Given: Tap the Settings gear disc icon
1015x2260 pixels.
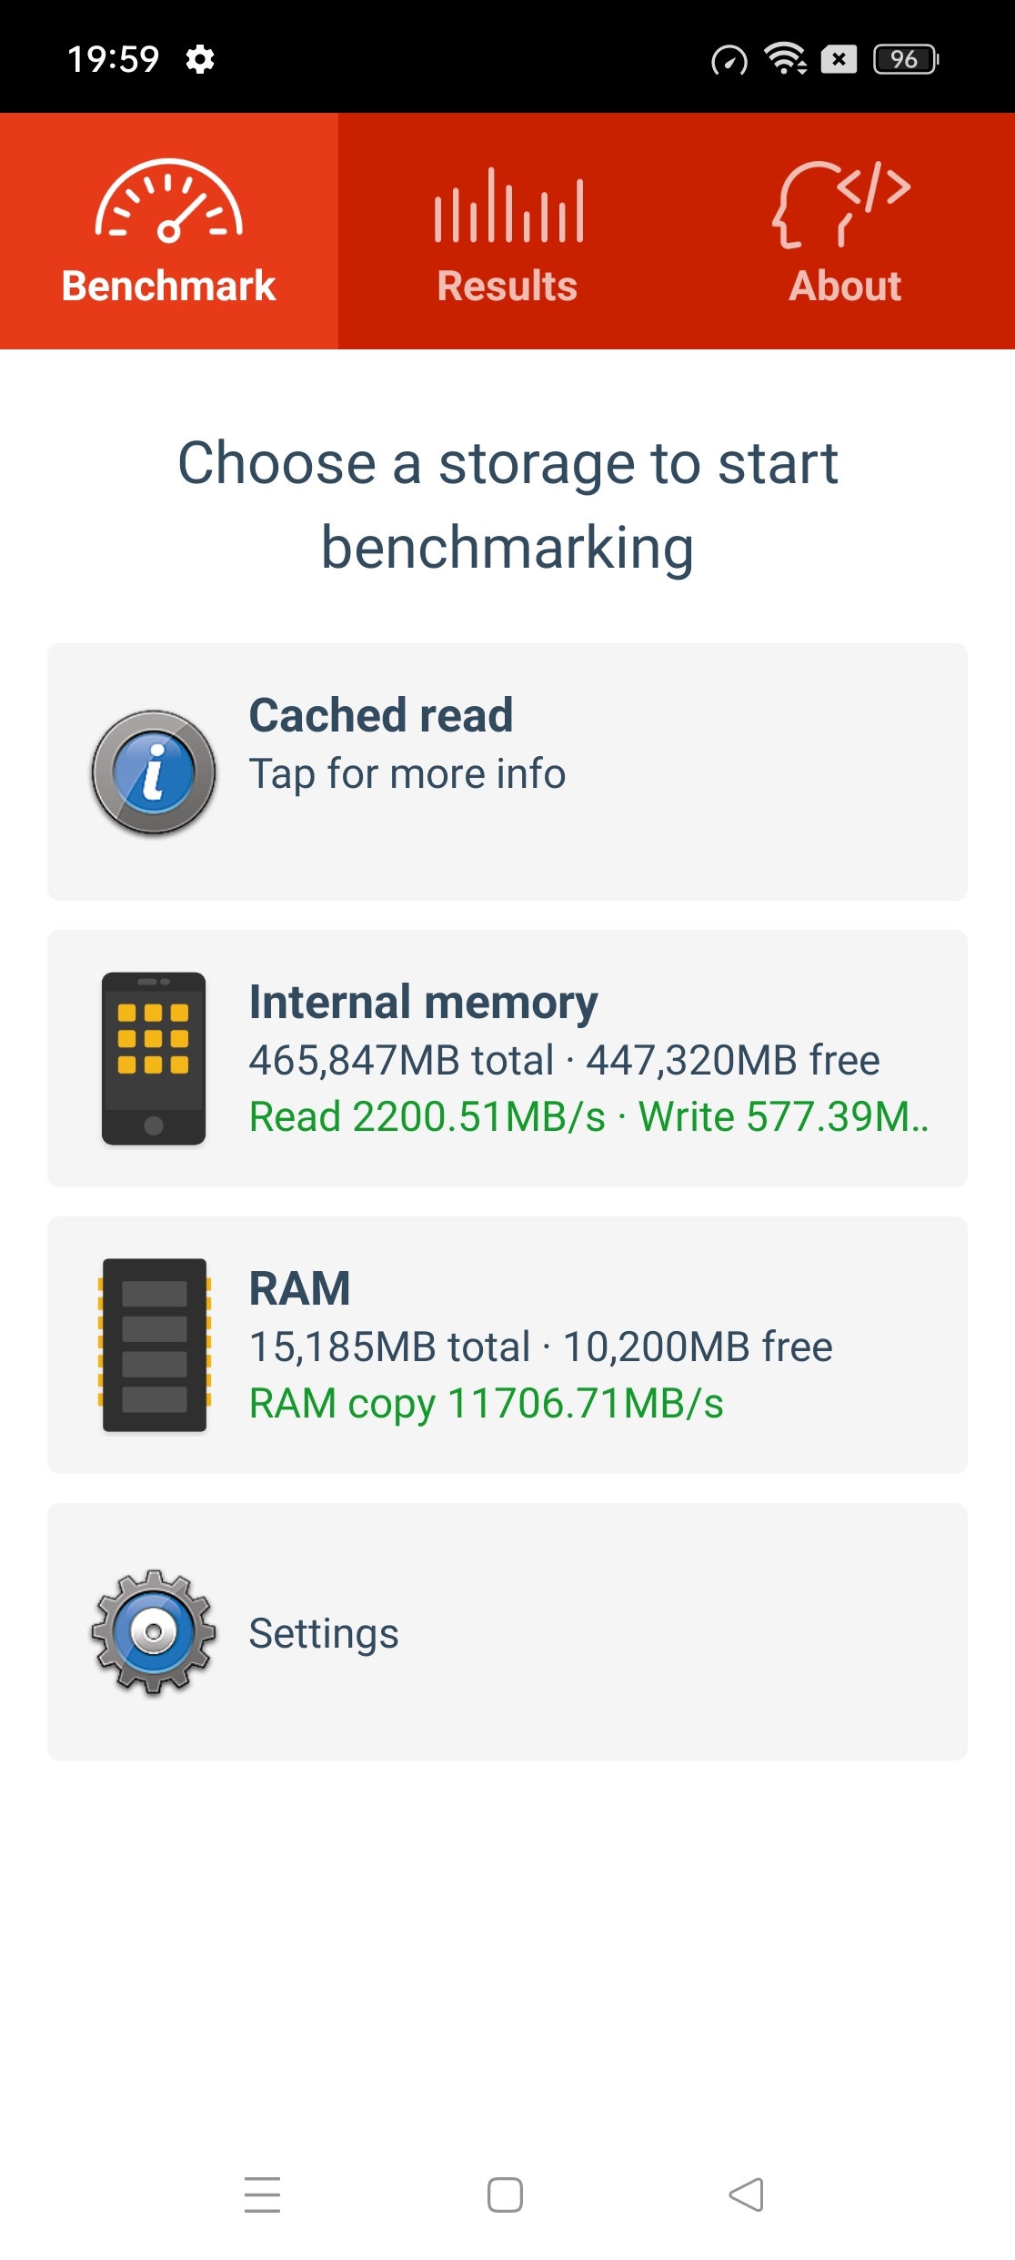Looking at the screenshot, I should 154,1631.
